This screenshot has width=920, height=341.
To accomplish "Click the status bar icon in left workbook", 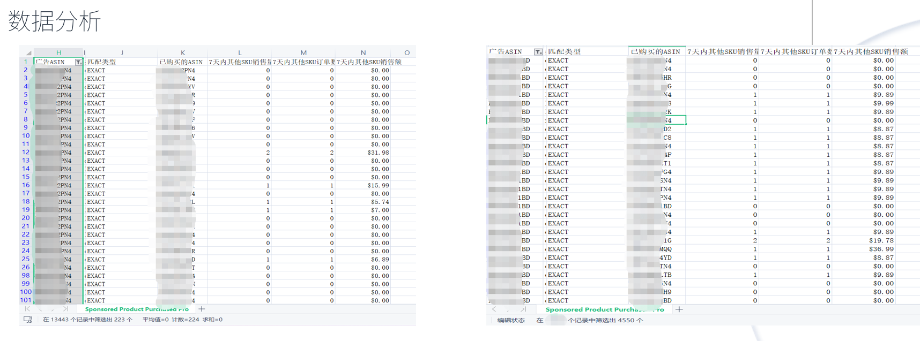I will click(28, 320).
